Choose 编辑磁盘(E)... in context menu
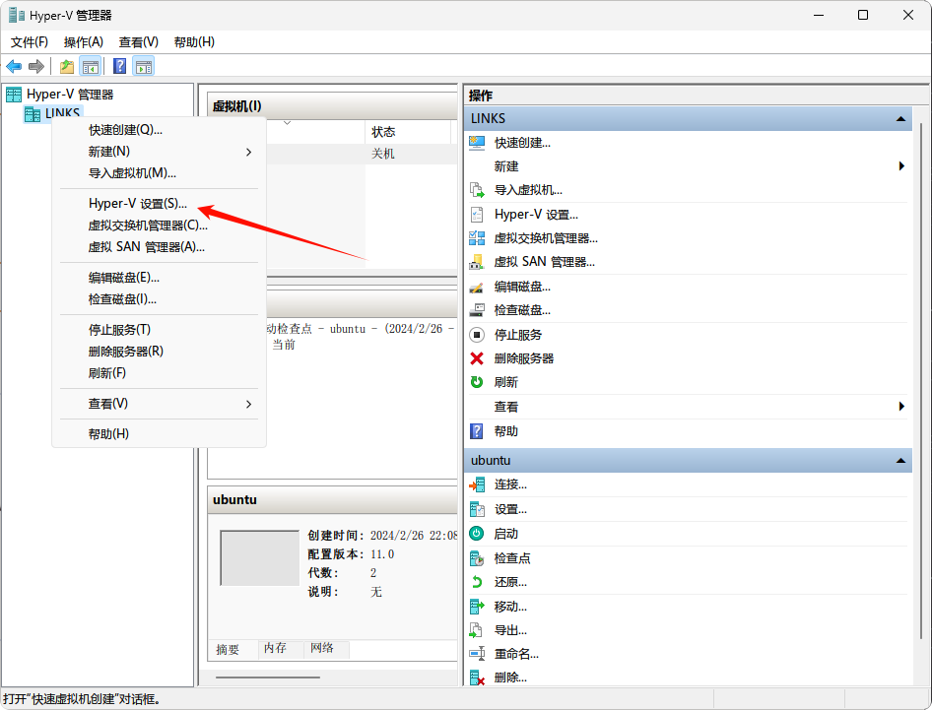This screenshot has width=932, height=710. click(160, 278)
